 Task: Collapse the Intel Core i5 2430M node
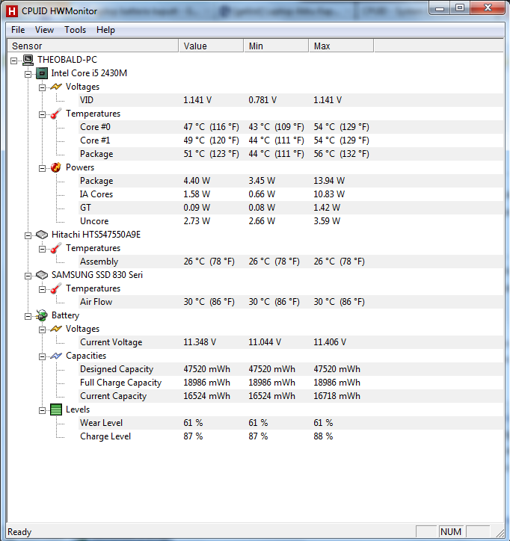tap(28, 75)
